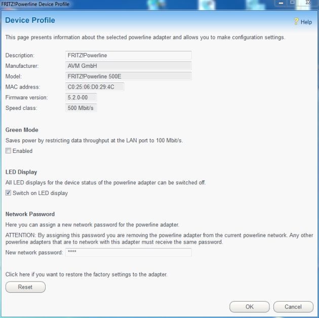Click the Manufacturer field AVM GmbH
This screenshot has height=318, width=319.
click(x=129, y=66)
